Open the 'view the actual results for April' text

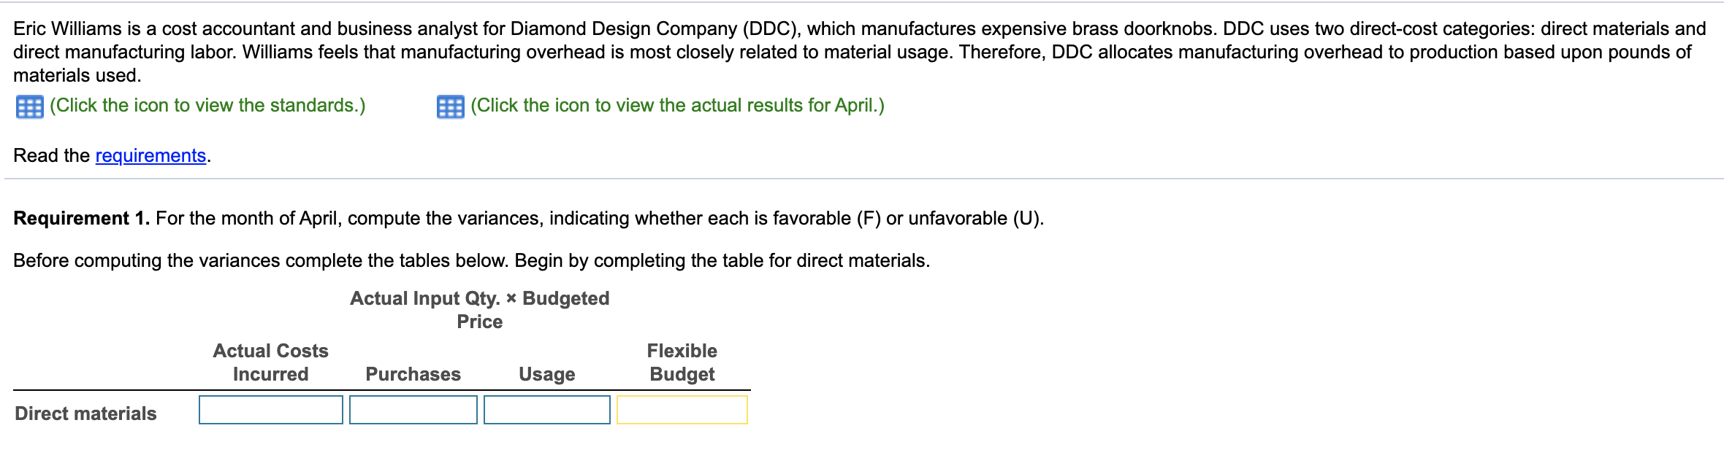677,106
